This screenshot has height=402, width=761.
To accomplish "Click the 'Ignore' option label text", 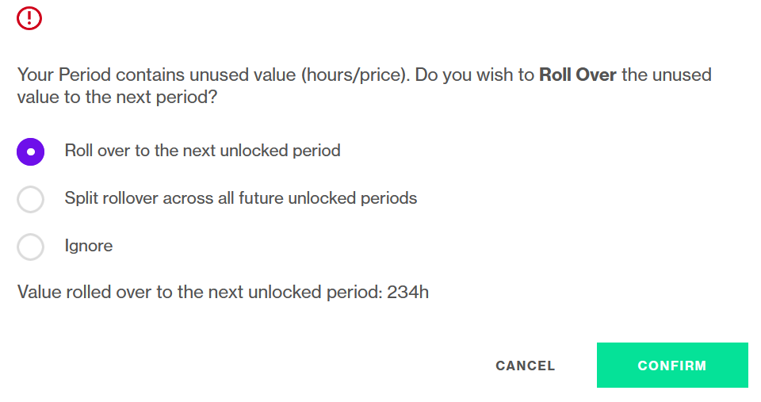I will click(x=89, y=246).
